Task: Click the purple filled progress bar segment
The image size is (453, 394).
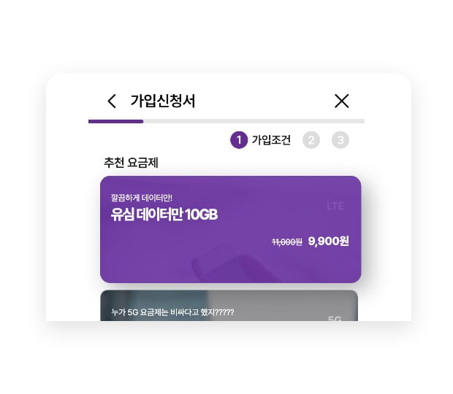Action: (x=116, y=121)
